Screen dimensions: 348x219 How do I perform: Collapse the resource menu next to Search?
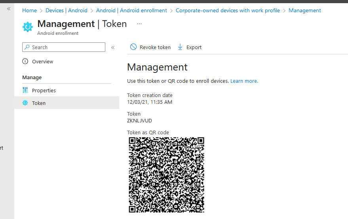coord(113,47)
